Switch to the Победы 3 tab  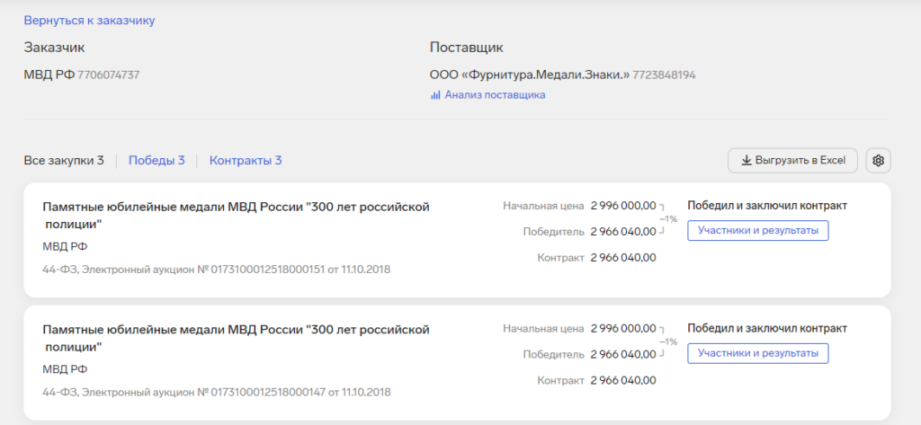156,161
